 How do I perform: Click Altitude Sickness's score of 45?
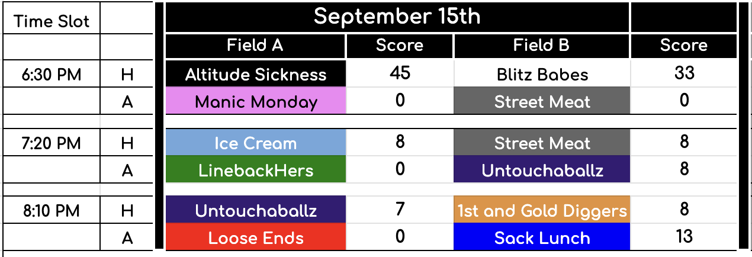pyautogui.click(x=400, y=73)
